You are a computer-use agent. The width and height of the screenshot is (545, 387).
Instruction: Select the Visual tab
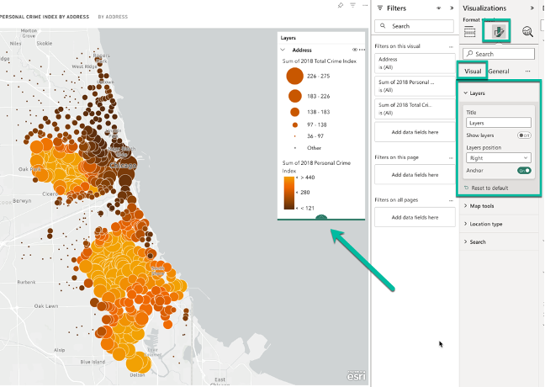[473, 72]
